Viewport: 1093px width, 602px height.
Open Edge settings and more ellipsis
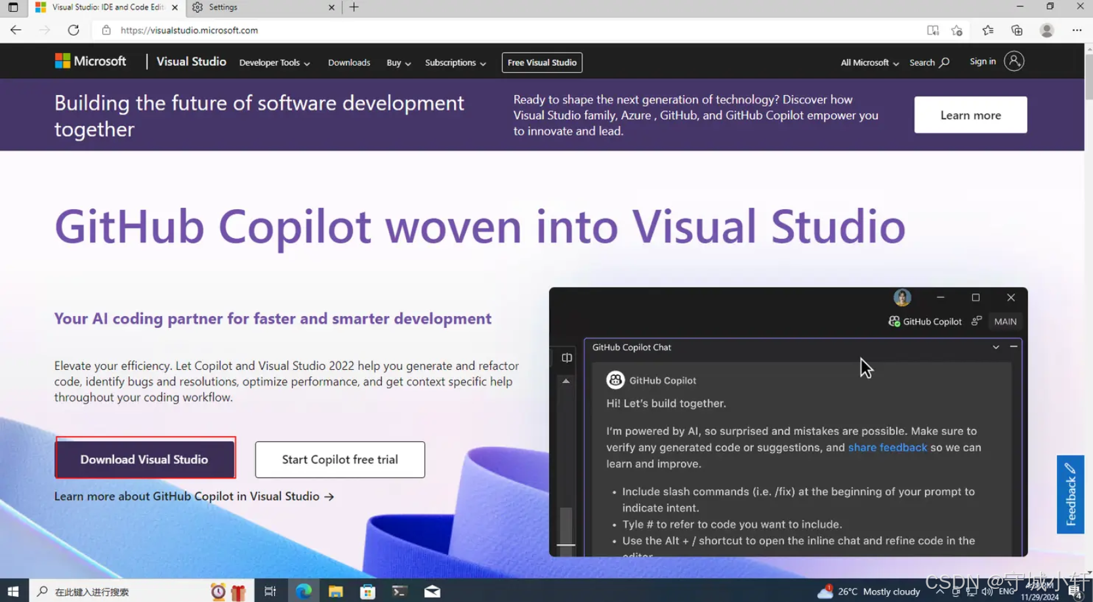click(1077, 30)
